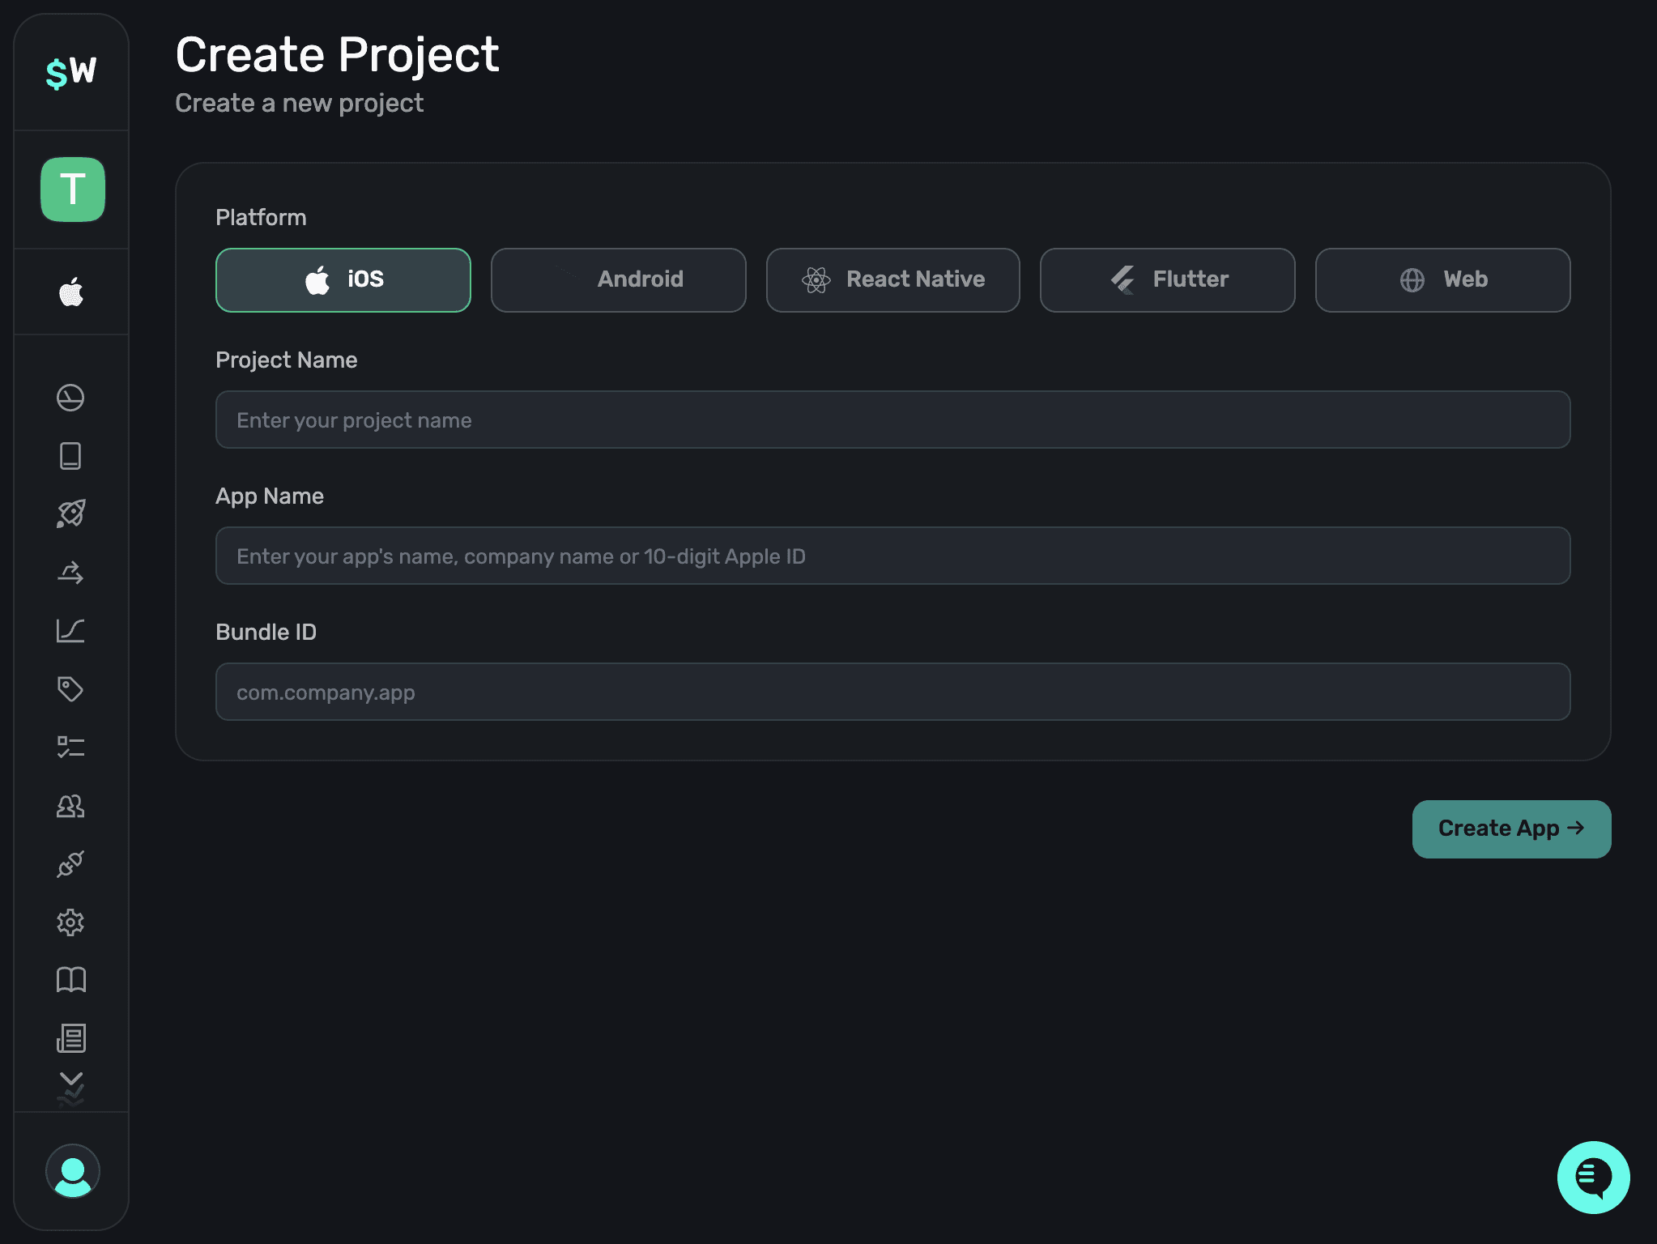
Task: Select the checklist tasks icon in sidebar
Action: pyautogui.click(x=71, y=747)
